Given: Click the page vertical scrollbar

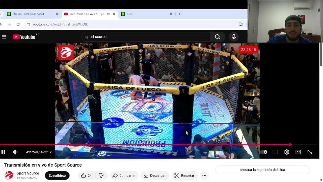Looking at the screenshot, I should click(x=321, y=54).
